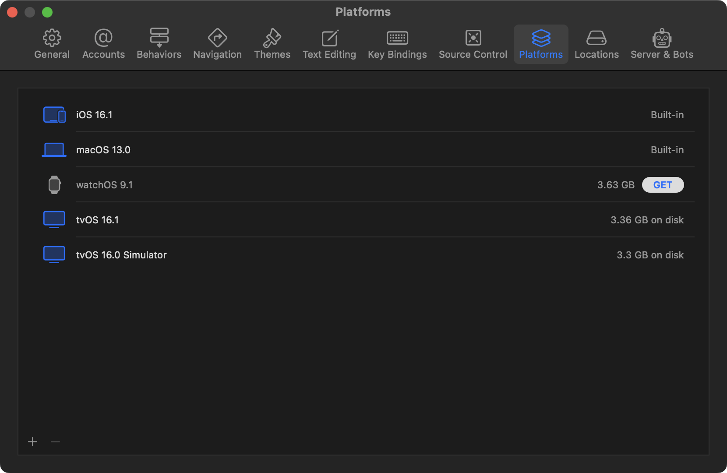The height and width of the screenshot is (473, 727).
Task: Click the Platforms tab label
Action: pyautogui.click(x=541, y=54)
